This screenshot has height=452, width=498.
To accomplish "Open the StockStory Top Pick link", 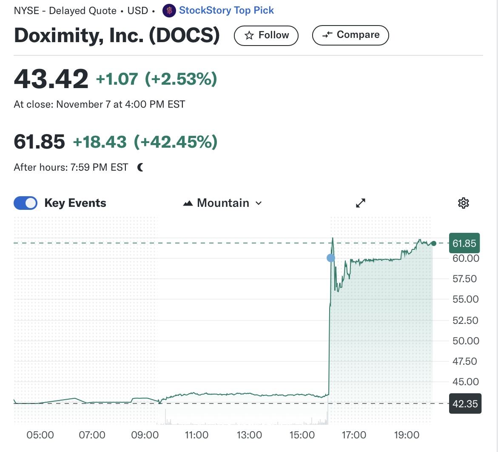I will click(x=226, y=11).
